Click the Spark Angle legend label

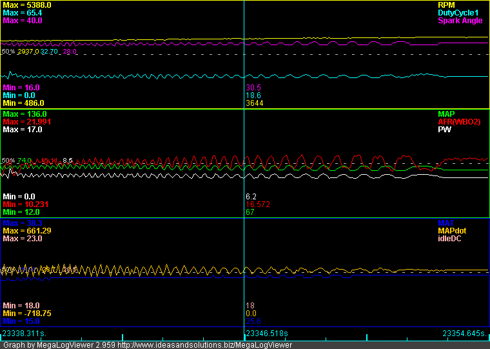[461, 21]
